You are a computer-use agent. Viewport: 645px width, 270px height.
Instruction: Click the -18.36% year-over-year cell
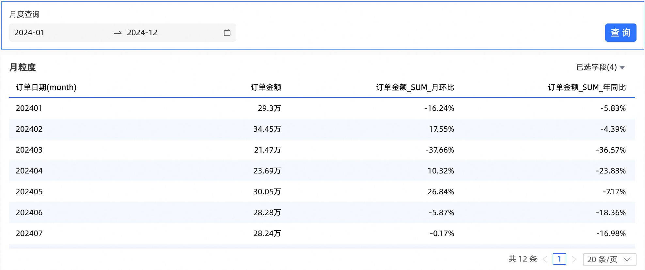click(x=611, y=213)
